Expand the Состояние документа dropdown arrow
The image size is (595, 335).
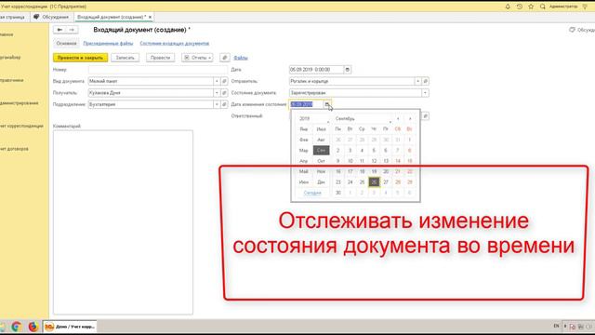pyautogui.click(x=425, y=93)
